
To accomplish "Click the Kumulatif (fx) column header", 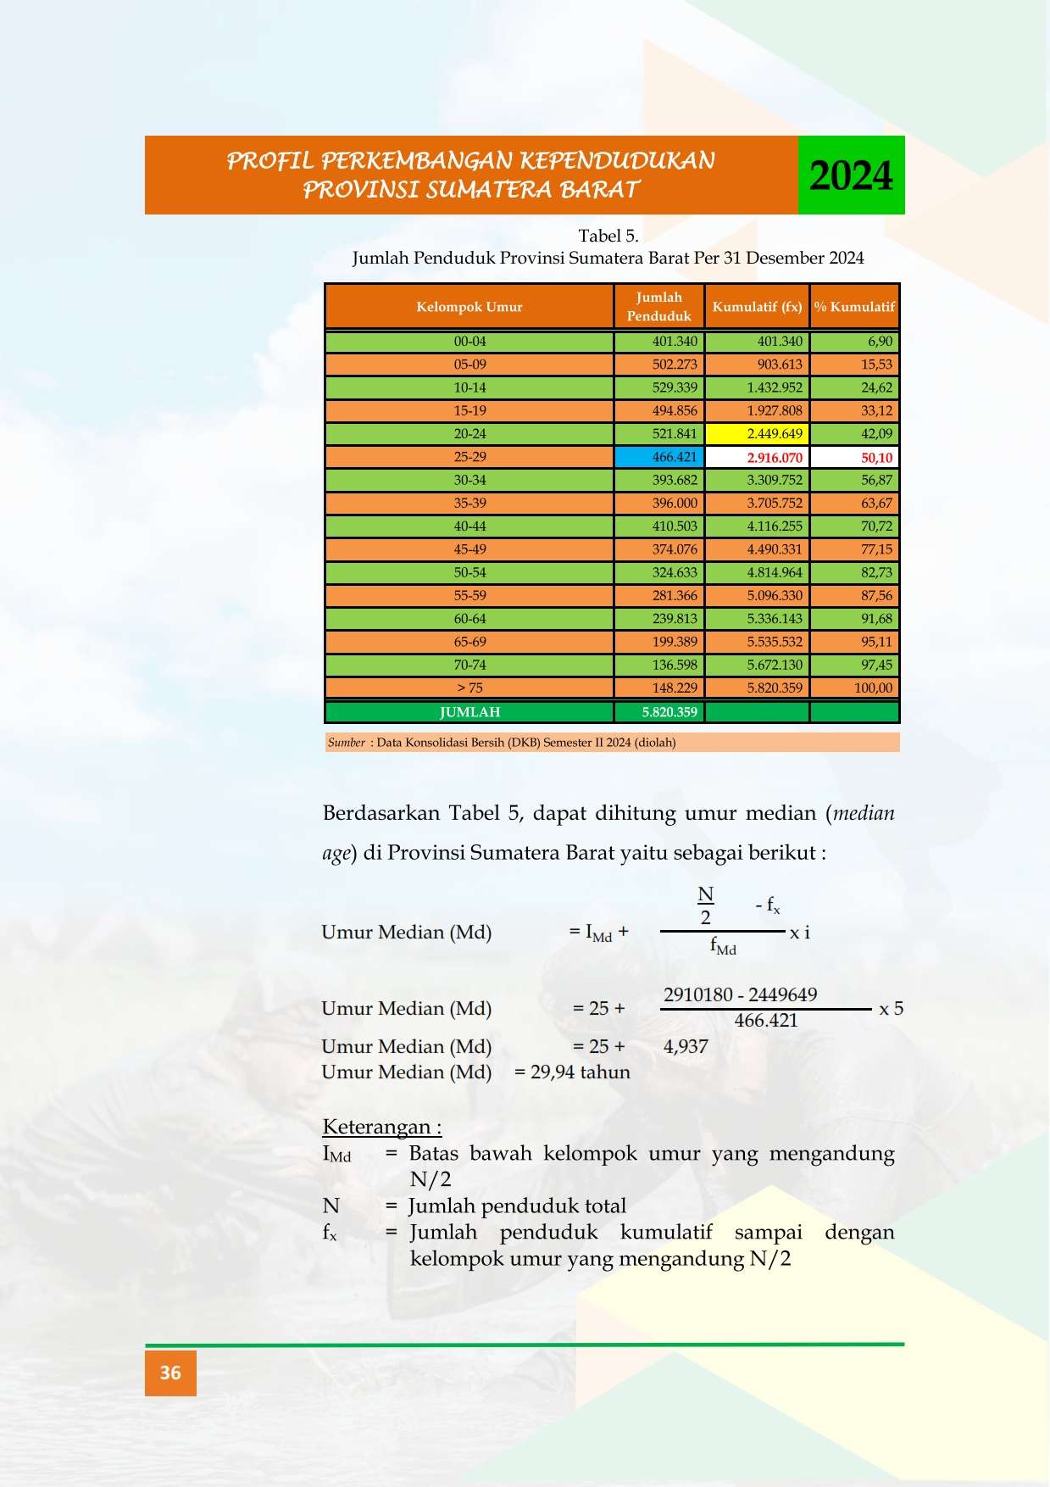I will [757, 307].
